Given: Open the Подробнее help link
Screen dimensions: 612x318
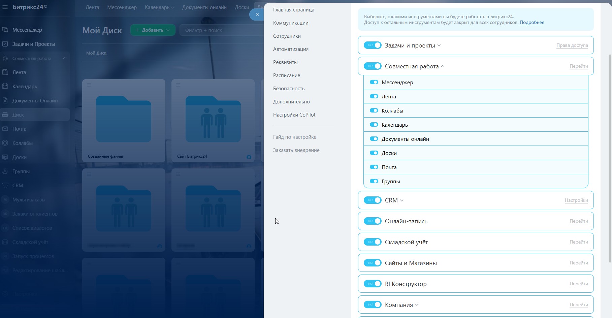Looking at the screenshot, I should [532, 23].
